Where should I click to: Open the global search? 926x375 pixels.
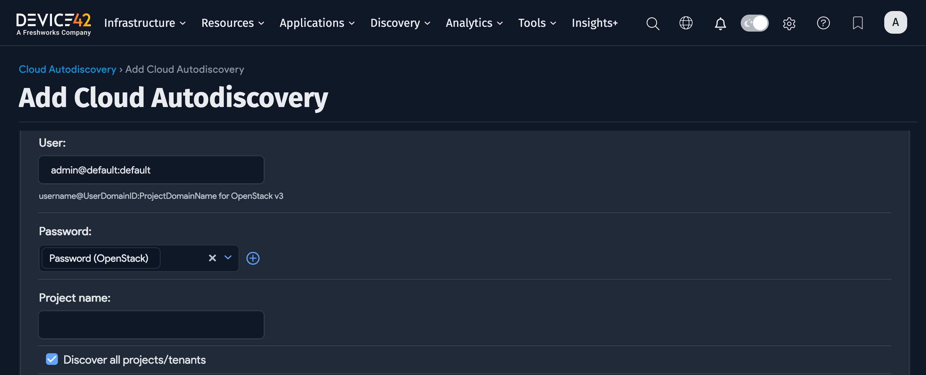click(652, 23)
